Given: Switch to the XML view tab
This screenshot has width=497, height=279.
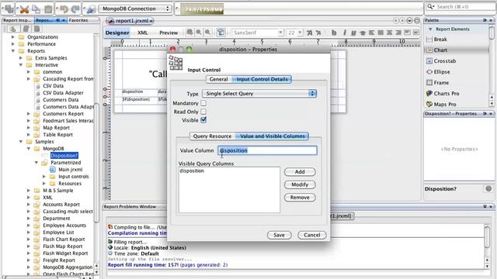Looking at the screenshot, I should [x=143, y=33].
